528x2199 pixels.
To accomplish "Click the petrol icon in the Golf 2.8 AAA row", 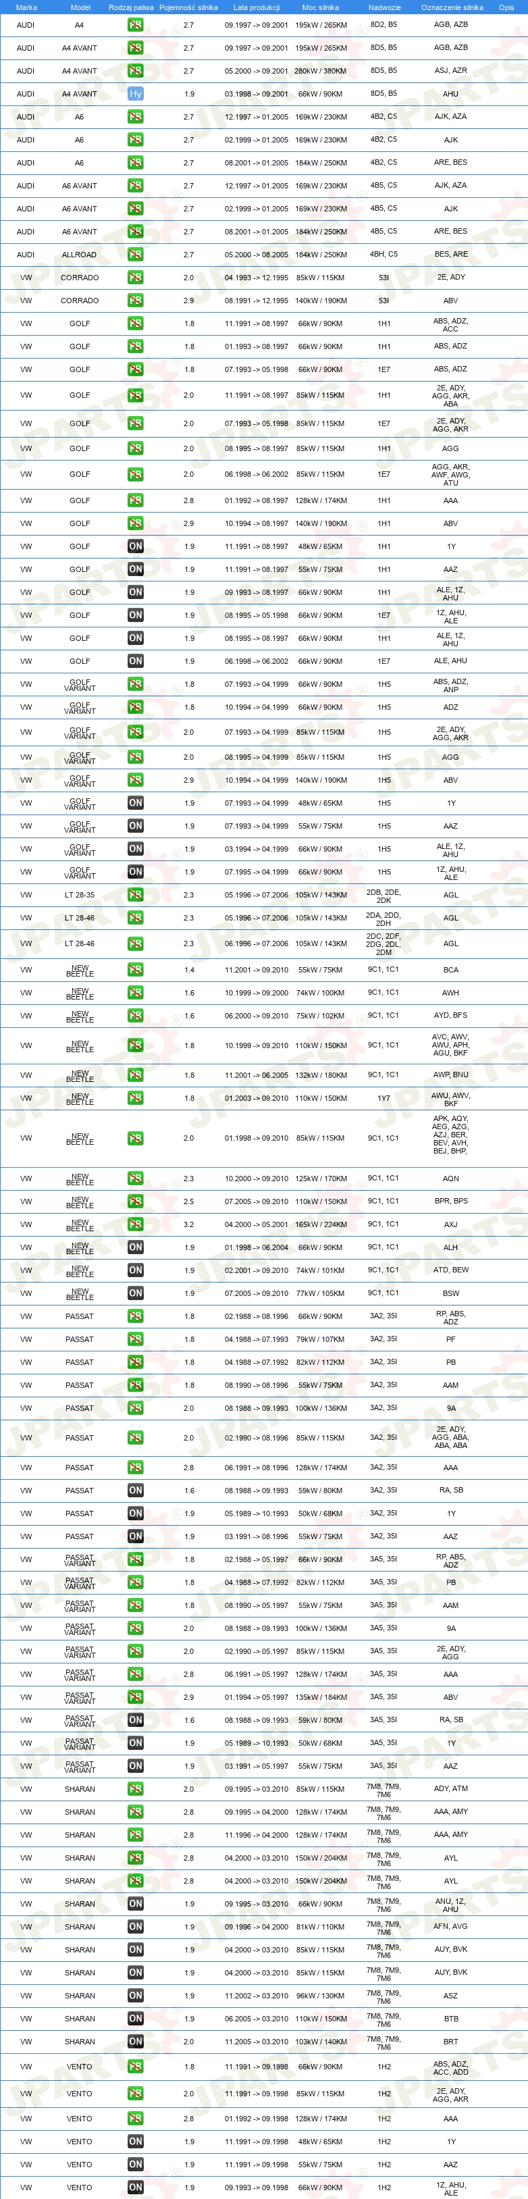I will tap(135, 500).
